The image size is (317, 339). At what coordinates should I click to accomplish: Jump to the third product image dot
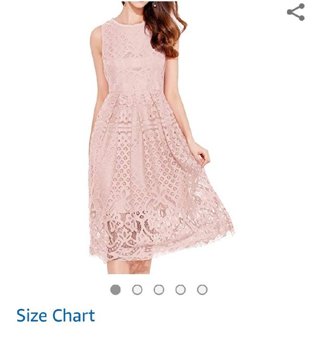pos(159,289)
